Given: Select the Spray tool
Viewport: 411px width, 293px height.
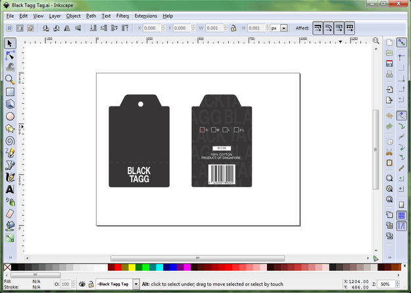Looking at the screenshot, I should click(10, 202).
